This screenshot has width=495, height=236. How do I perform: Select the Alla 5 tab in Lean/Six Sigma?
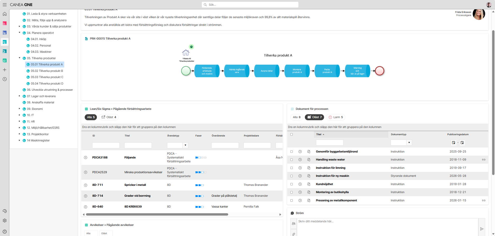point(91,117)
